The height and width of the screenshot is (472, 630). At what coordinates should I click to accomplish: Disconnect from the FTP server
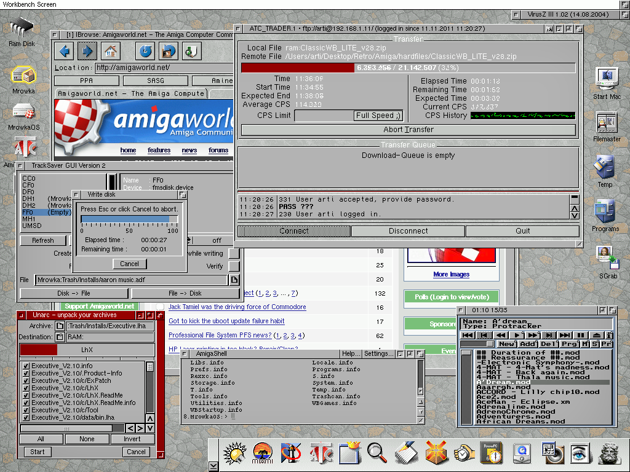coord(409,231)
